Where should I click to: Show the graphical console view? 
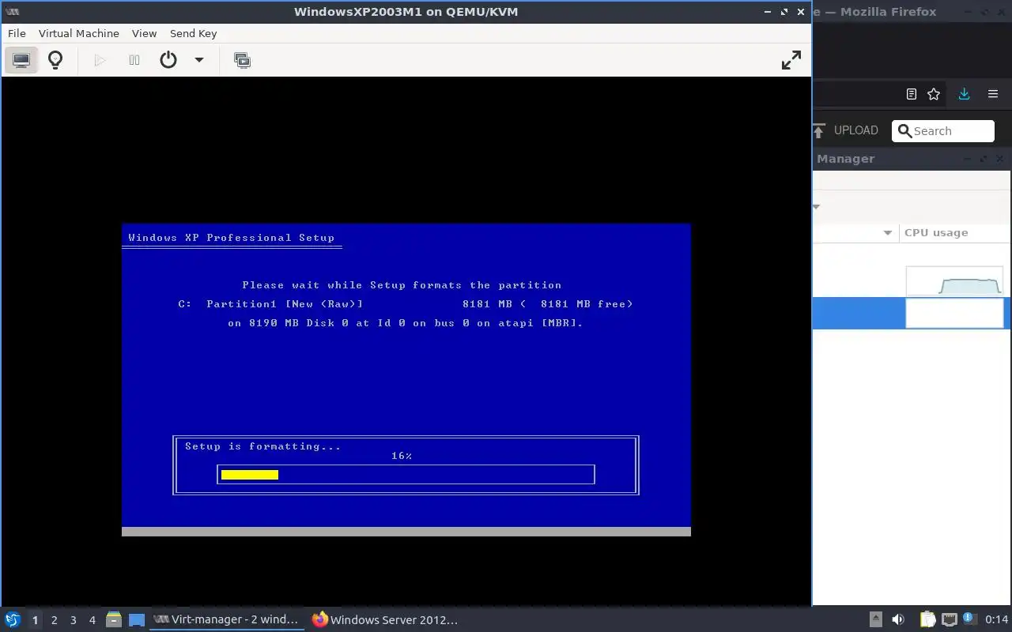21,60
